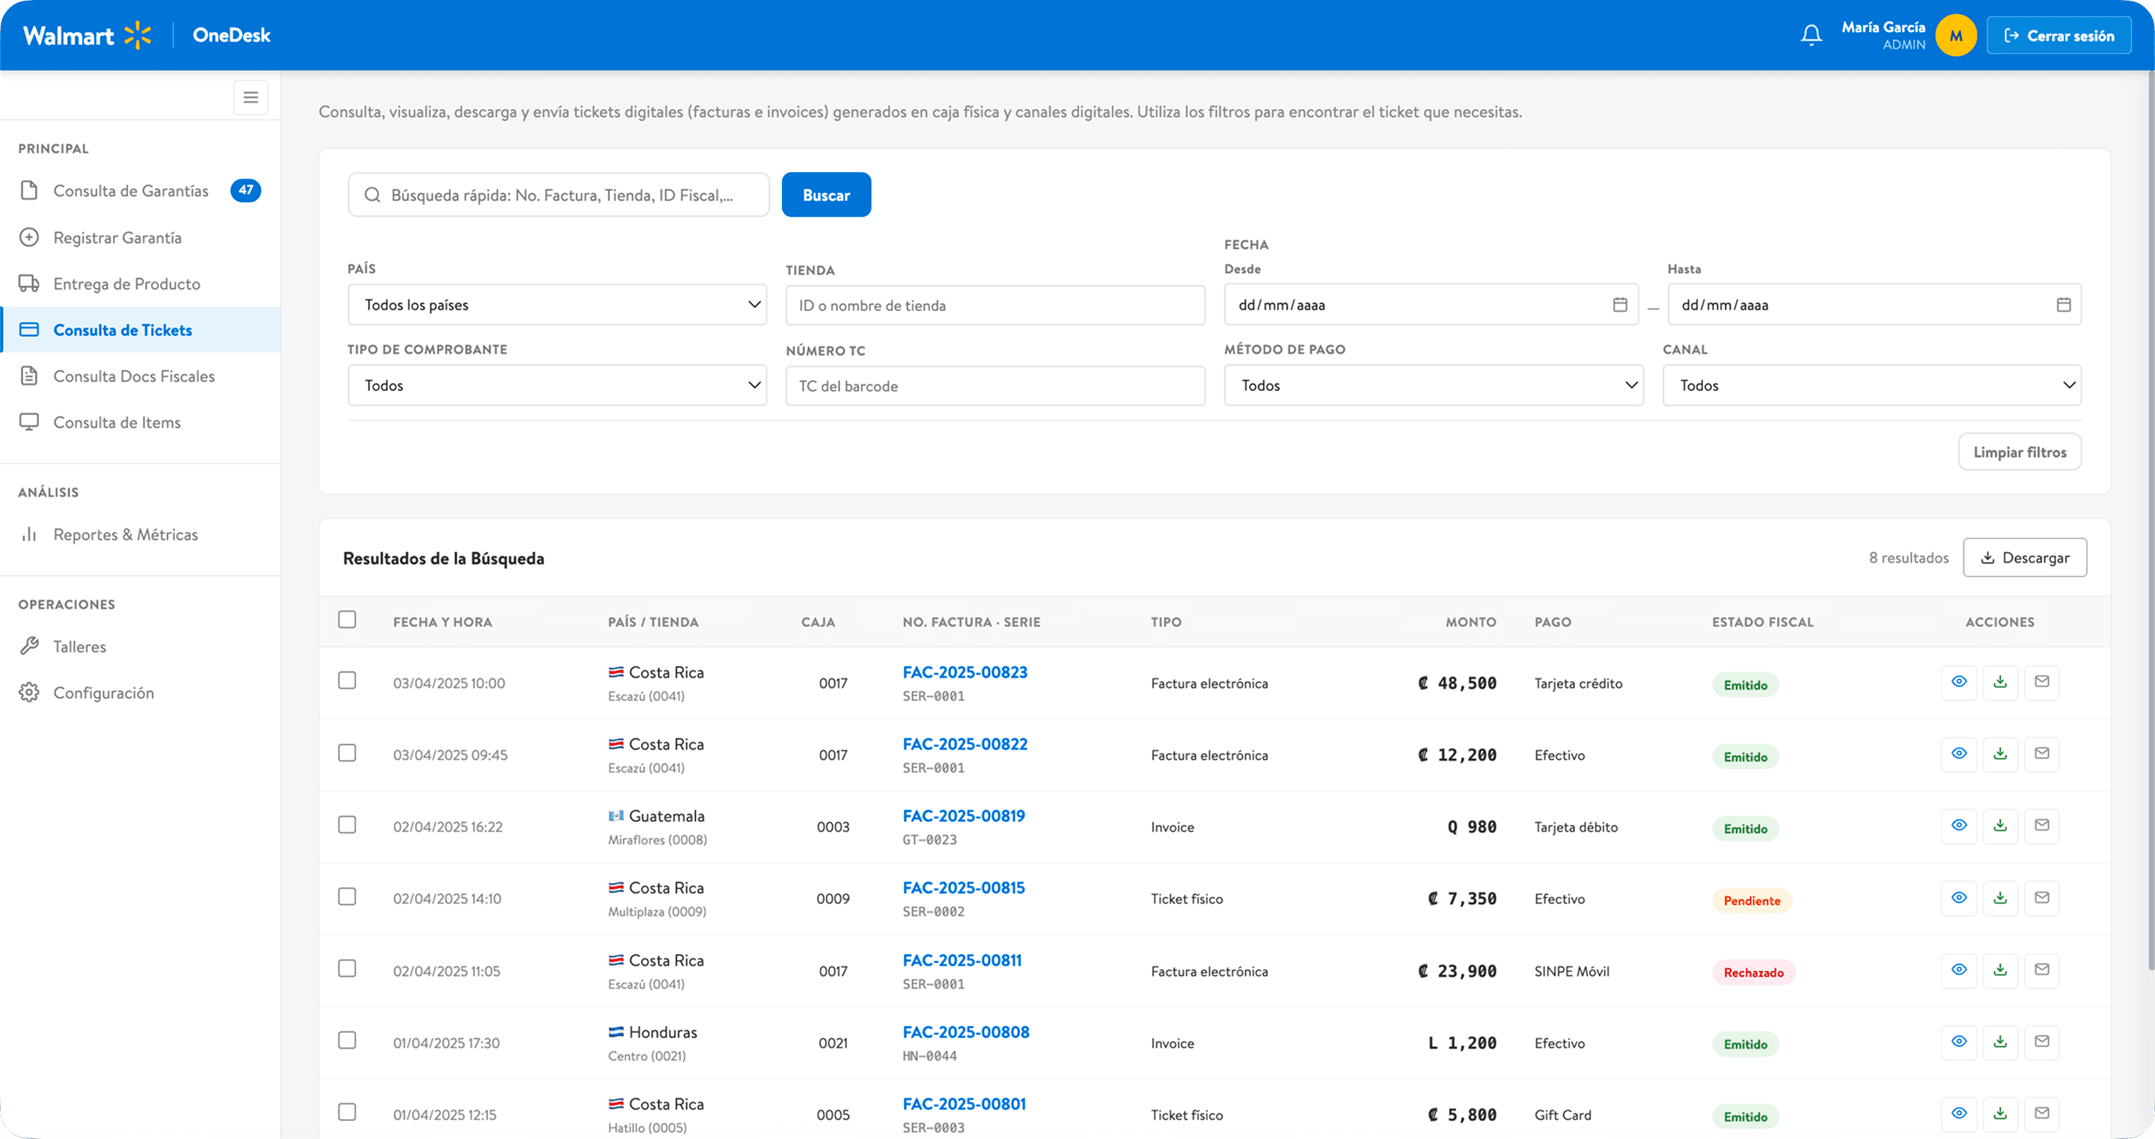This screenshot has width=2155, height=1139.
Task: Open Consulta de Garantías in sidebar
Action: [141, 191]
